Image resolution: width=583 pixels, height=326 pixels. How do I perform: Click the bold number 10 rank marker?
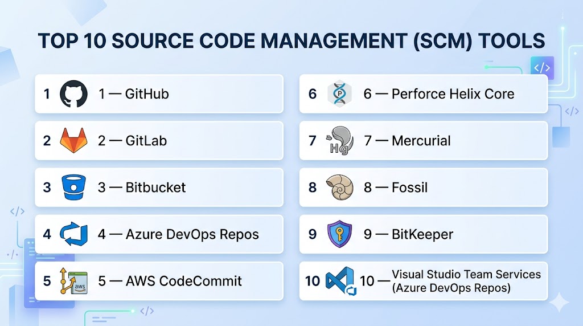pyautogui.click(x=313, y=281)
